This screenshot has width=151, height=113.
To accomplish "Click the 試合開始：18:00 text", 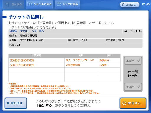I will tap(115, 40).
